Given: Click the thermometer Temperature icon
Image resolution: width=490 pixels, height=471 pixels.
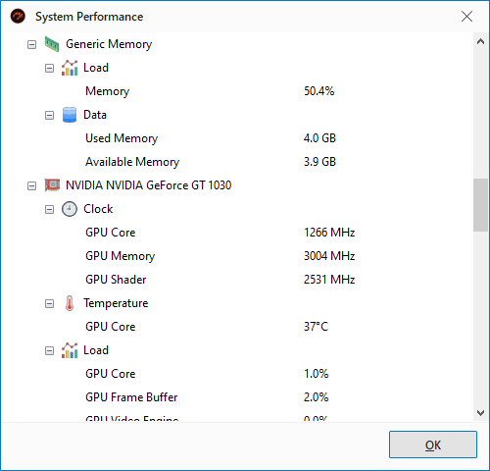Looking at the screenshot, I should coord(70,303).
